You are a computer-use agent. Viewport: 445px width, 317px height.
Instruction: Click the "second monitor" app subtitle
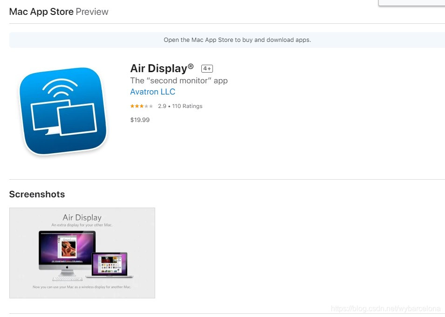tap(179, 81)
